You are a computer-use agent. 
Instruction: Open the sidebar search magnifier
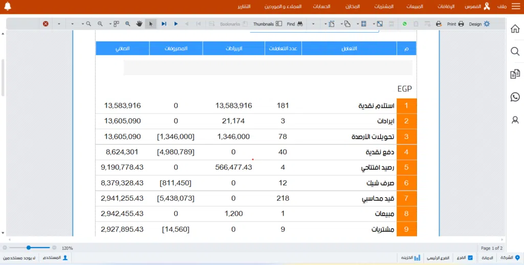coord(515,52)
